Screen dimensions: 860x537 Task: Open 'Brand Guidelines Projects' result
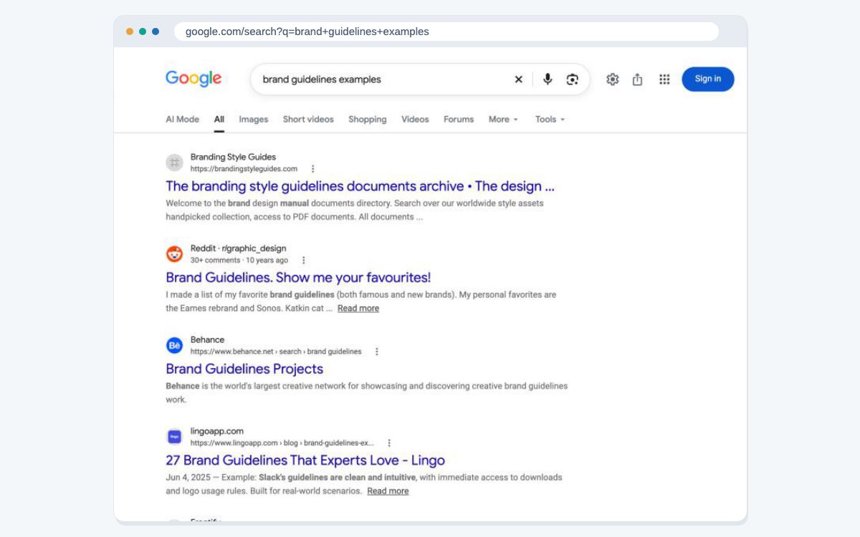coord(244,369)
